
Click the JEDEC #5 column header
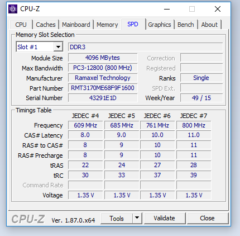click(122, 116)
